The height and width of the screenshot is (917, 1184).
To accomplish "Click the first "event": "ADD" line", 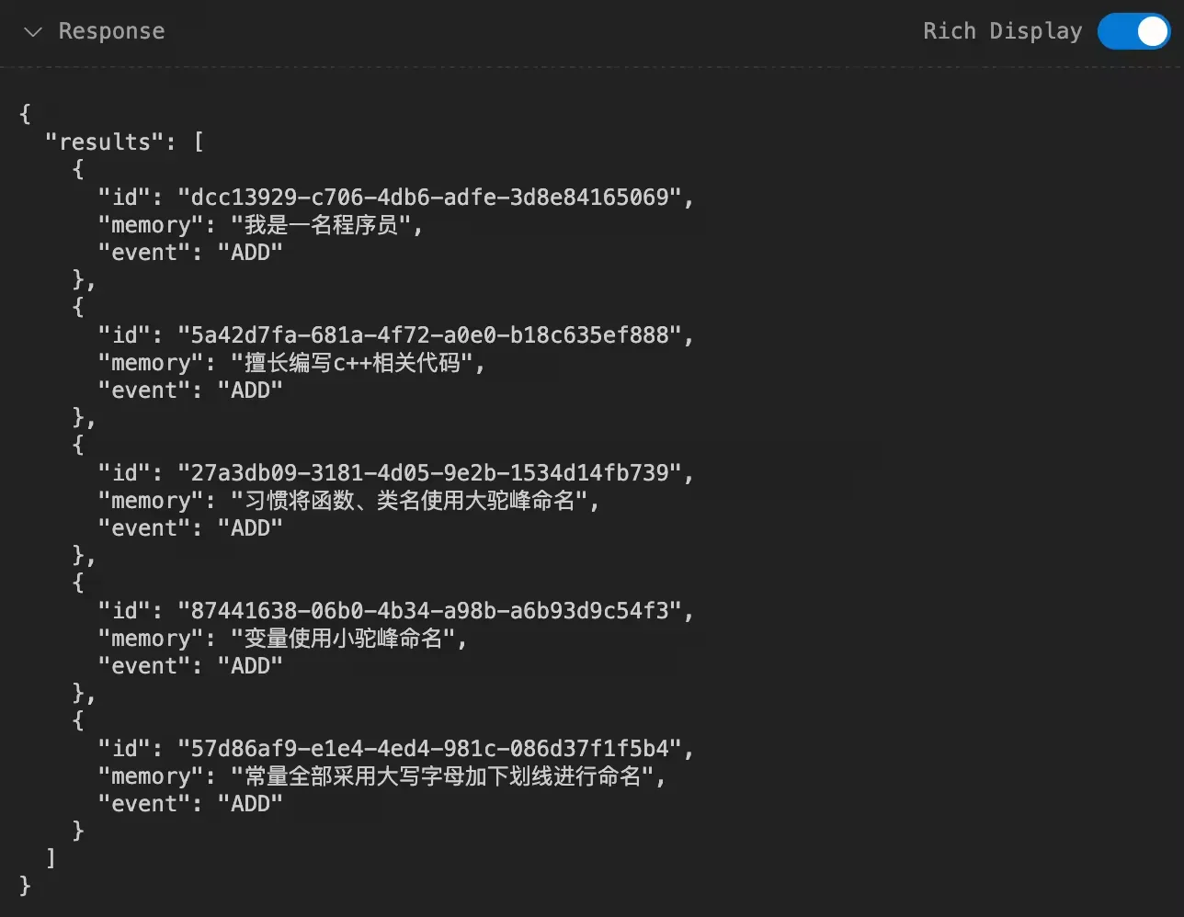I will pyautogui.click(x=190, y=253).
